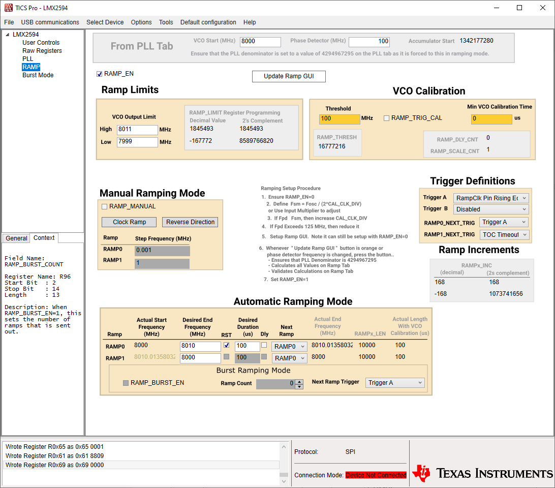Click the Device Not Connected status
The image size is (555, 488).
click(376, 475)
